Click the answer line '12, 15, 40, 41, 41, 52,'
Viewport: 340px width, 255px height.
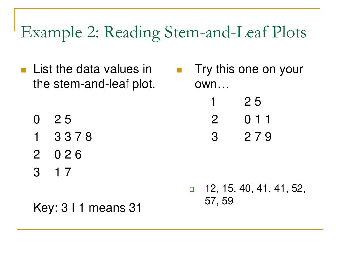click(x=255, y=188)
